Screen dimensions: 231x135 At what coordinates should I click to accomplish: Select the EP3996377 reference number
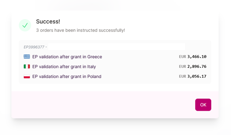tap(34, 47)
